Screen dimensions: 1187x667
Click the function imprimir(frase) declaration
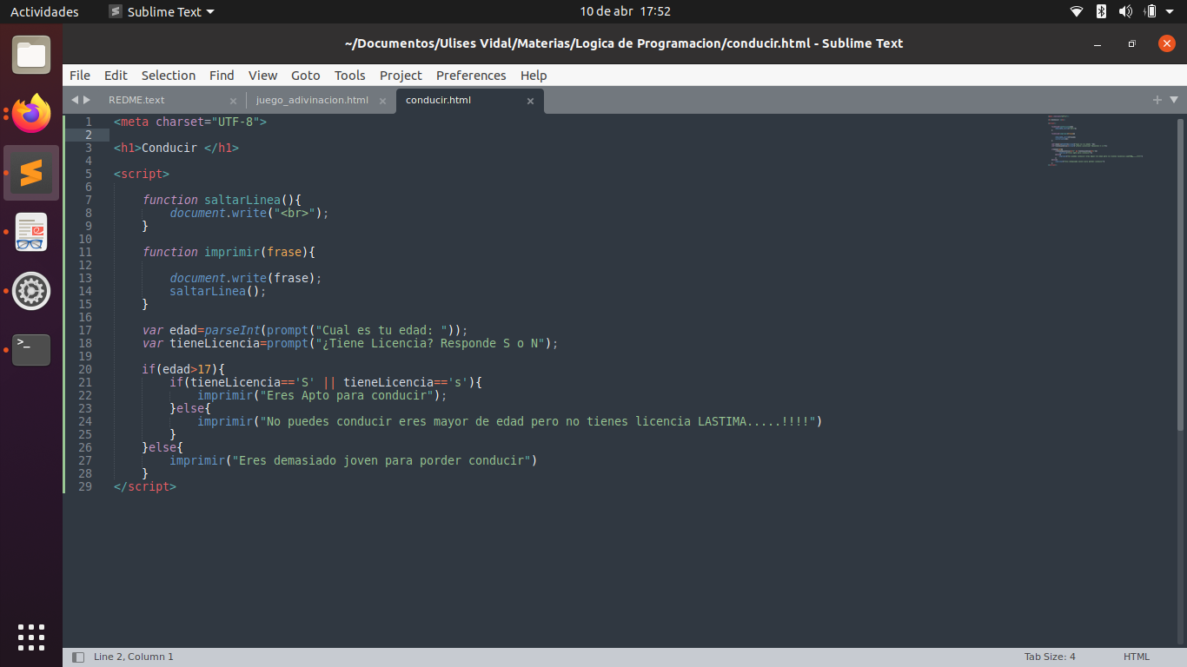[229, 252]
